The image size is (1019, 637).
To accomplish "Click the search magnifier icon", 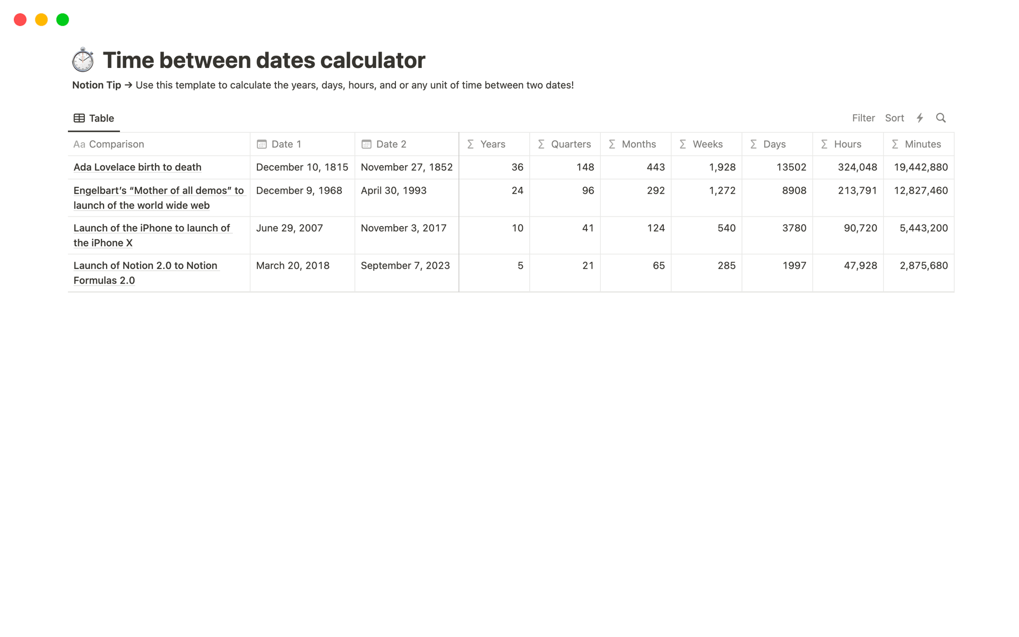I will (x=941, y=118).
